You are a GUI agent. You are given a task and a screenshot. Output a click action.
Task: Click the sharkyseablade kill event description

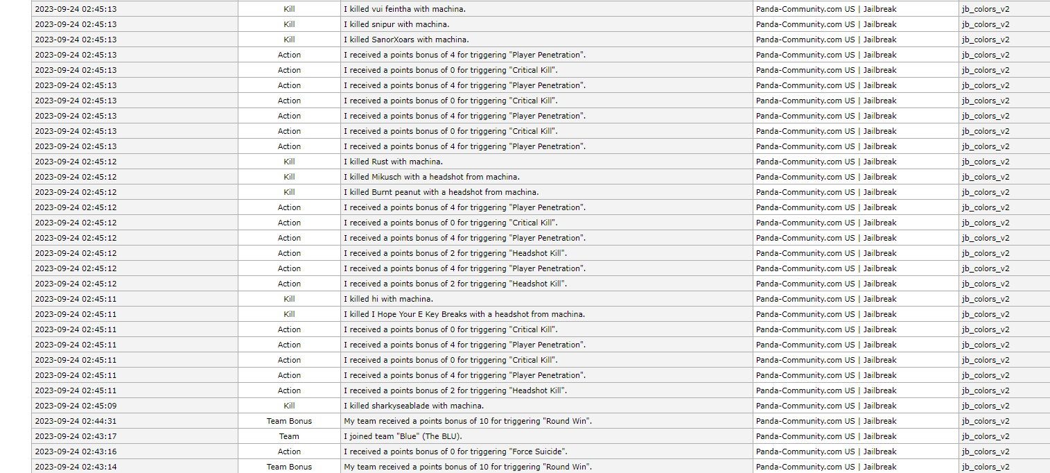[414, 406]
